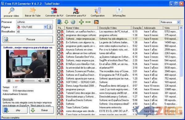Click YouTube icon in 'programas para pc' row
The height and width of the screenshot is (120, 185).
pos(62,89)
